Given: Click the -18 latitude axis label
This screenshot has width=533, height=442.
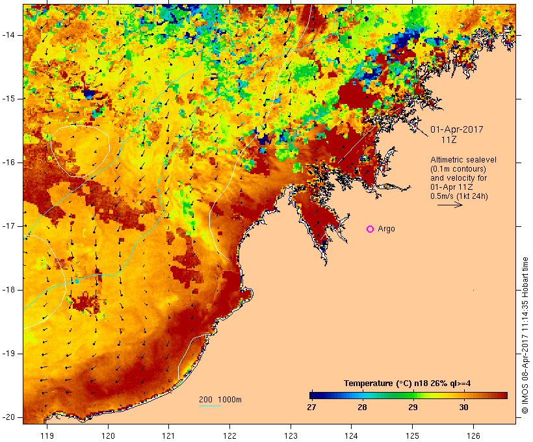Looking at the screenshot, I should pos(8,290).
